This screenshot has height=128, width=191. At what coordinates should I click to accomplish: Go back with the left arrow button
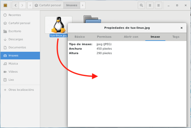pyautogui.click(x=16, y=5)
